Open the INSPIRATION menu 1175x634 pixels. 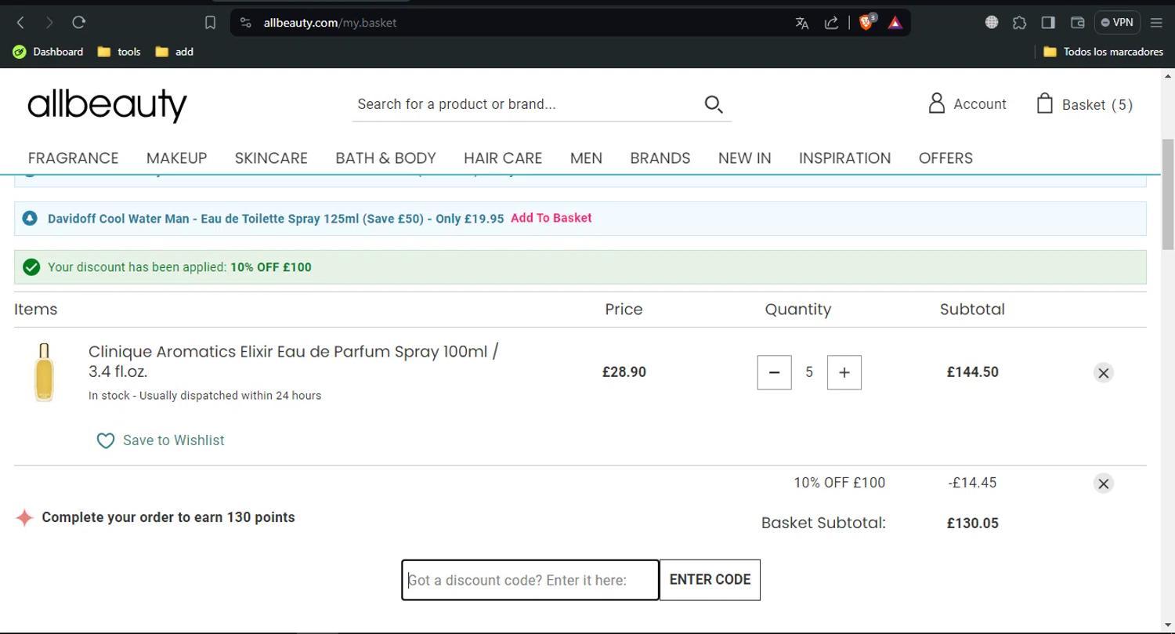pos(844,158)
